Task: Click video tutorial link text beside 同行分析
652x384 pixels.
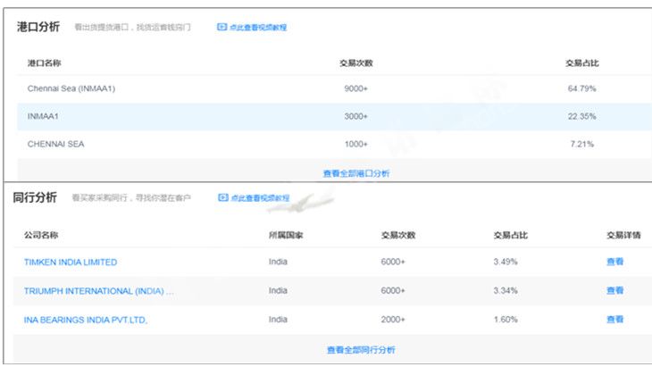Action: tap(260, 198)
